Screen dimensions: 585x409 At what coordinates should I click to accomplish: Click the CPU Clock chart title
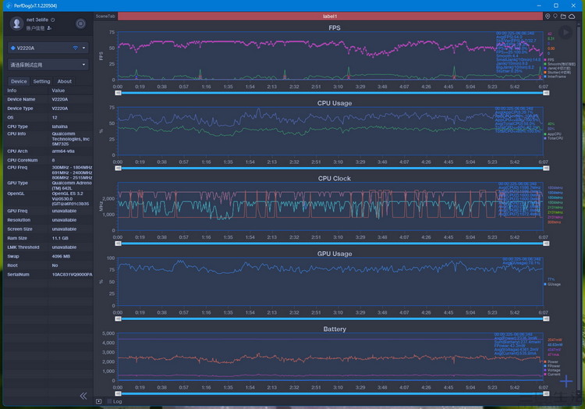tap(335, 179)
